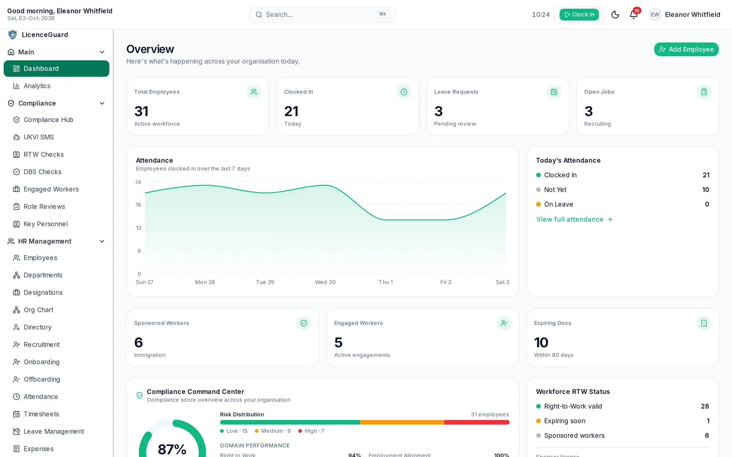Toggle dark mode moon icon
Viewport: 732px width, 457px height.
pos(615,15)
